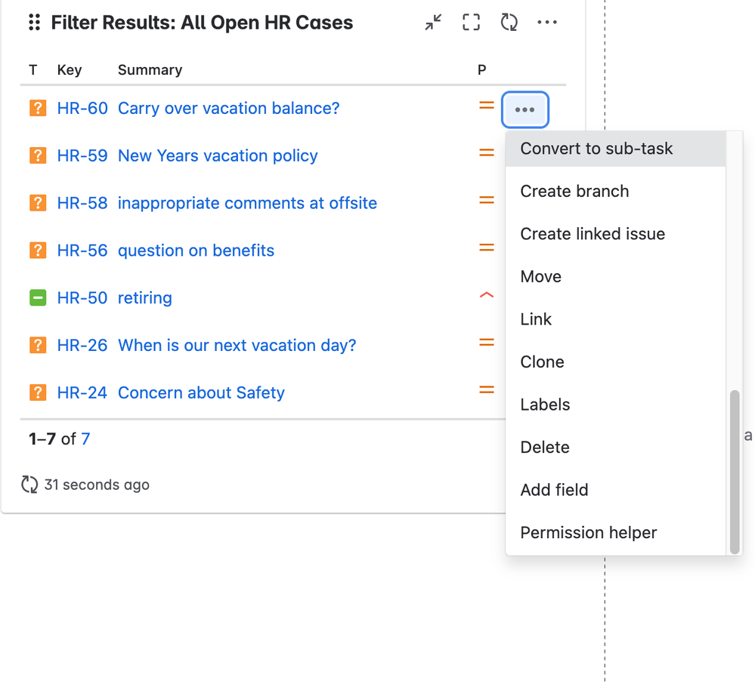Open the HR-58 issue key link
Image resolution: width=755 pixels, height=683 pixels.
pos(82,203)
